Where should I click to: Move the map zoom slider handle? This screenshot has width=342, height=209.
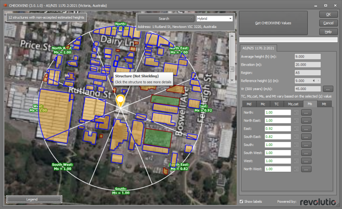(232, 69)
